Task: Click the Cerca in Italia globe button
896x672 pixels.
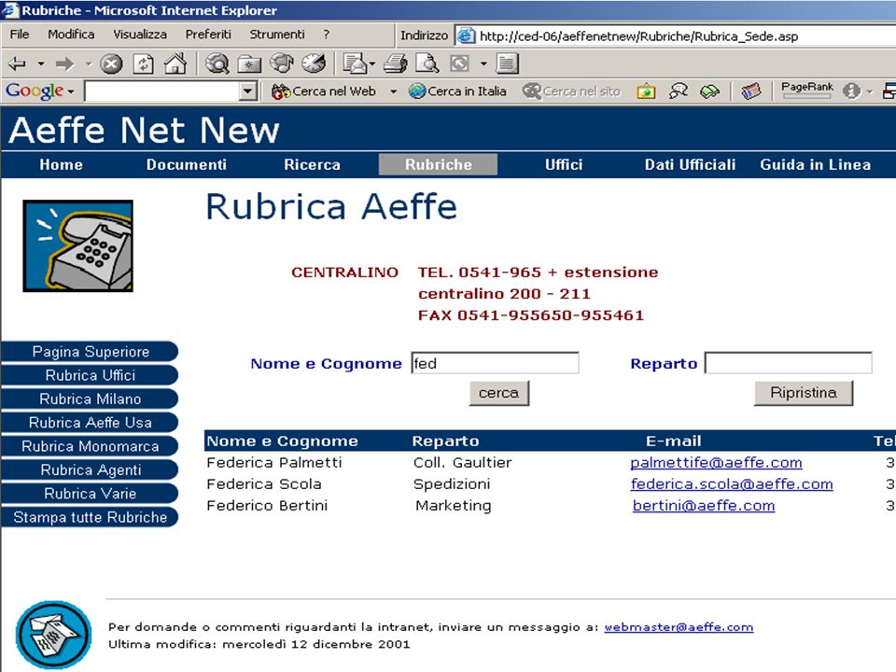Action: [x=457, y=91]
